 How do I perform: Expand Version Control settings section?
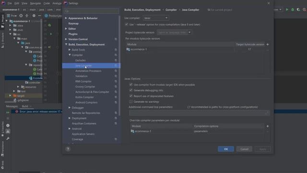tap(66, 39)
